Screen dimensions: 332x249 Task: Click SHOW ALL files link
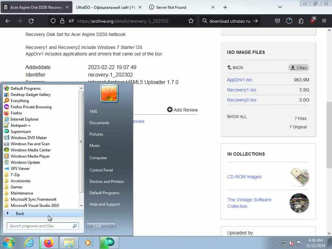237,117
